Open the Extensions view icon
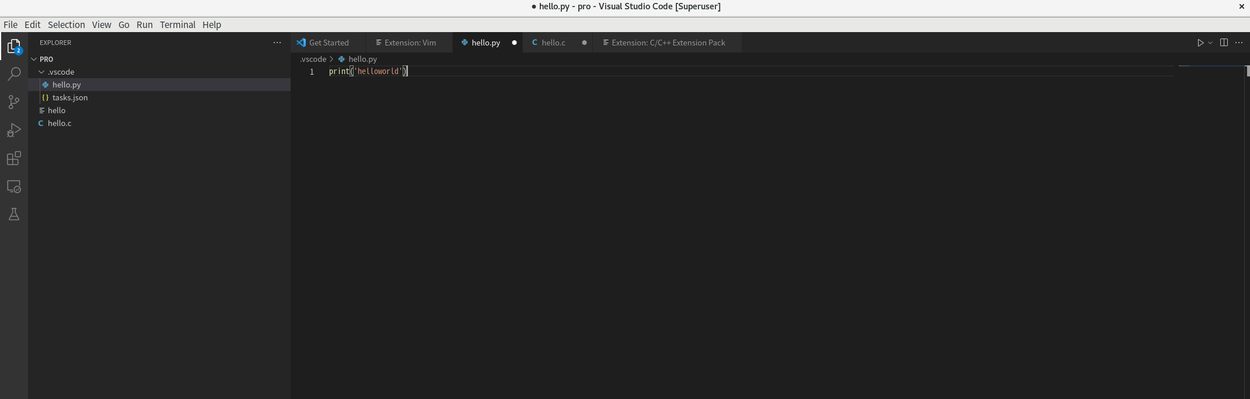The image size is (1250, 399). (14, 158)
